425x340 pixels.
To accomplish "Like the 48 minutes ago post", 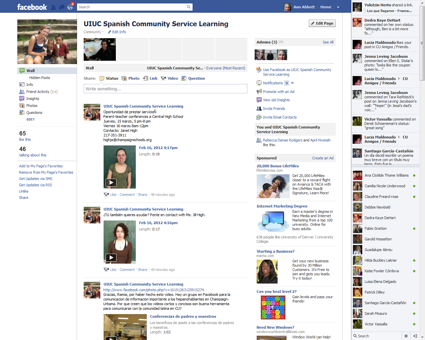I will (113, 195).
